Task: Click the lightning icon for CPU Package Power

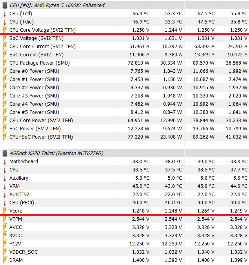Action: [5, 63]
